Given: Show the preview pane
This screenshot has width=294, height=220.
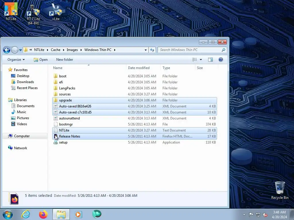Looking at the screenshot, I should click(x=210, y=60).
